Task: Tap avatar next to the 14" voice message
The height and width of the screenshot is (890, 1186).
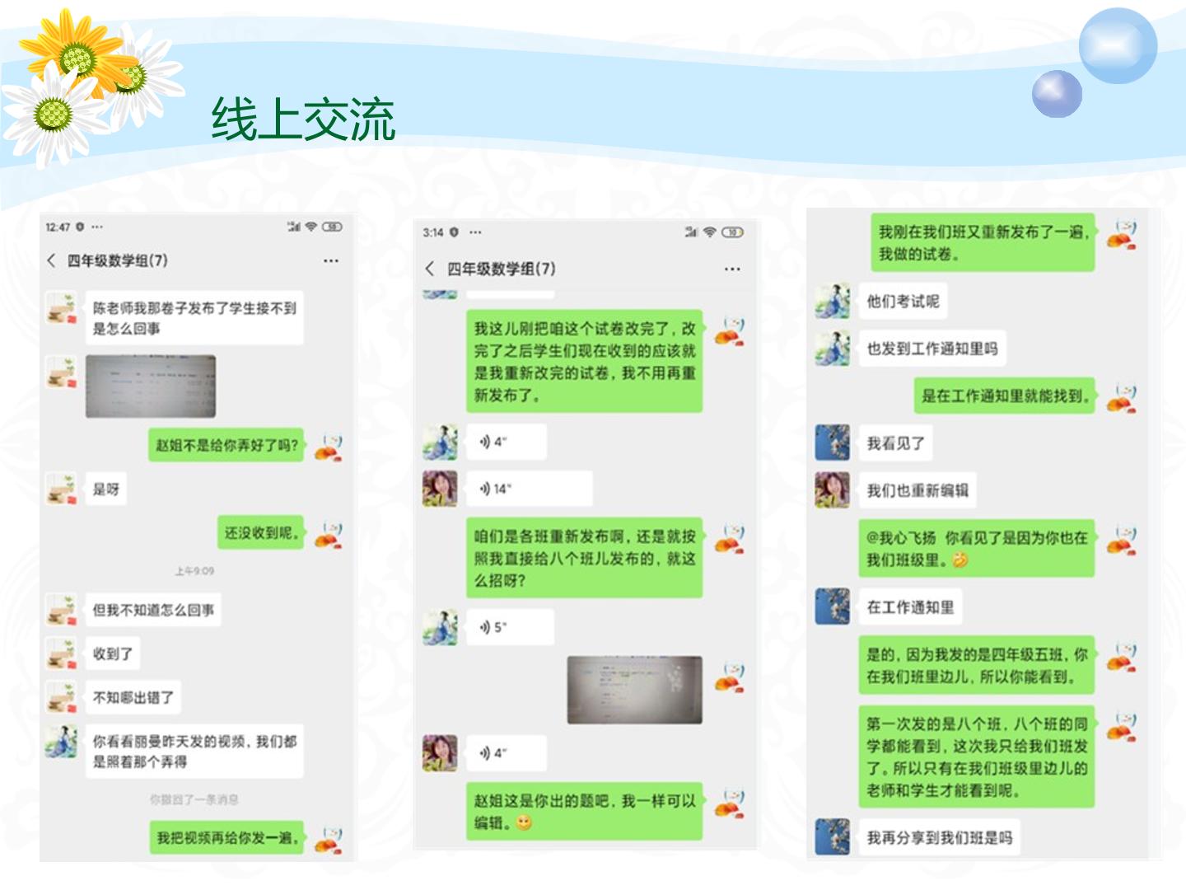Action: [x=440, y=489]
